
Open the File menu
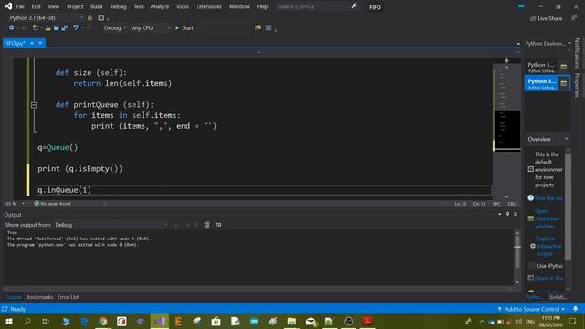click(x=20, y=6)
